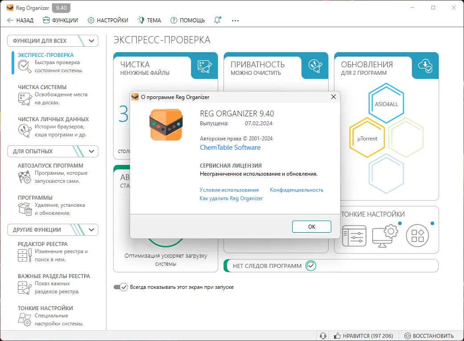Select Важные разделы реестра heading
Viewport: 464px width, 341px height.
pyautogui.click(x=54, y=276)
